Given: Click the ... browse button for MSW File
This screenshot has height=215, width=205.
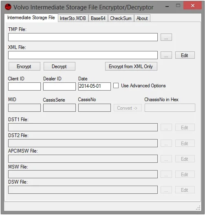Looking at the screenshot, I should coord(166,174).
